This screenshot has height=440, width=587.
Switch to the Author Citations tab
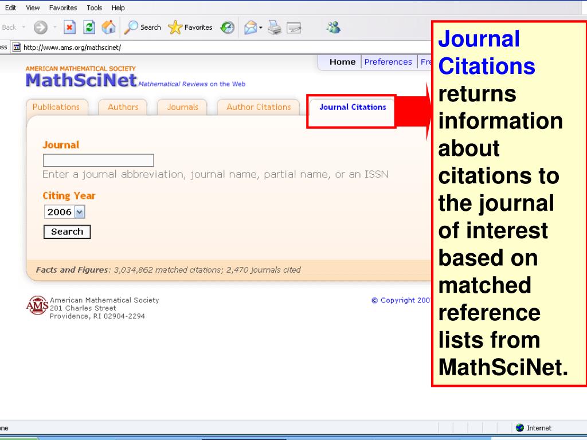click(259, 107)
